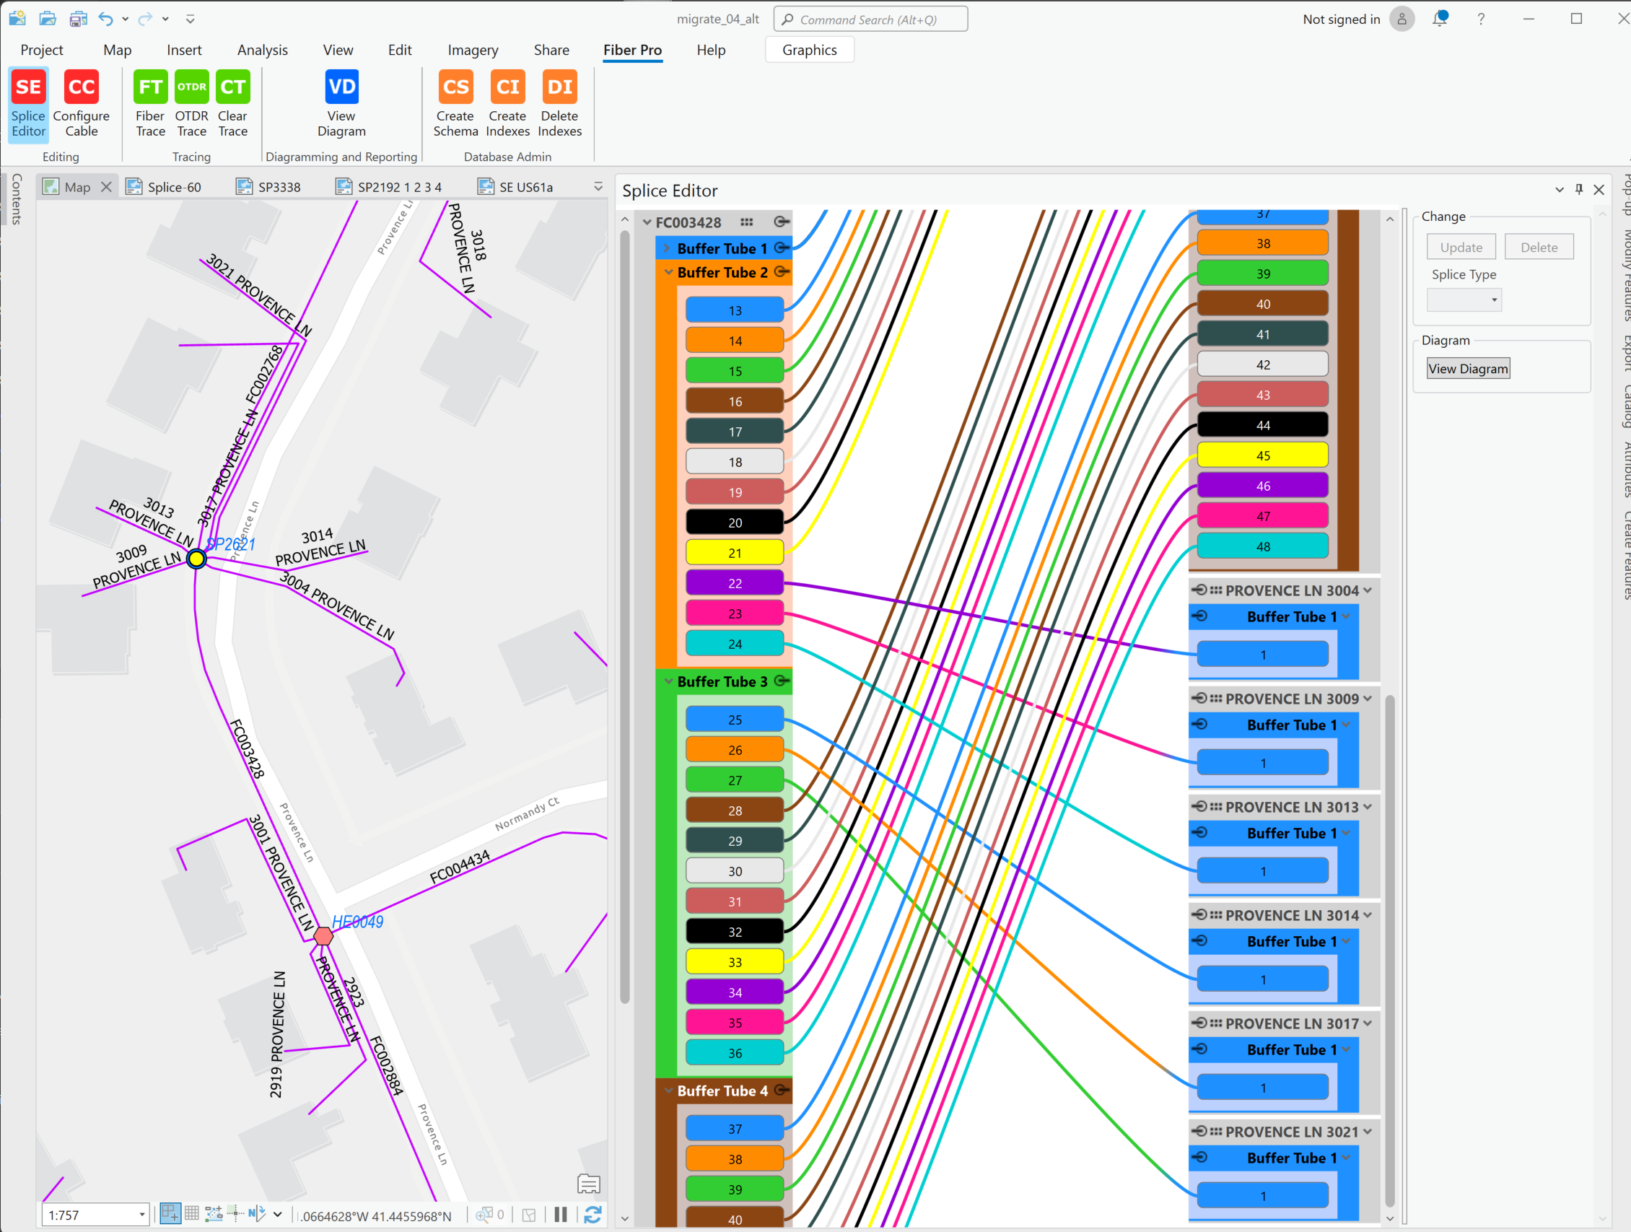This screenshot has height=1232, width=1631.
Task: Collapse the FC003428 cable tree
Action: 647,222
